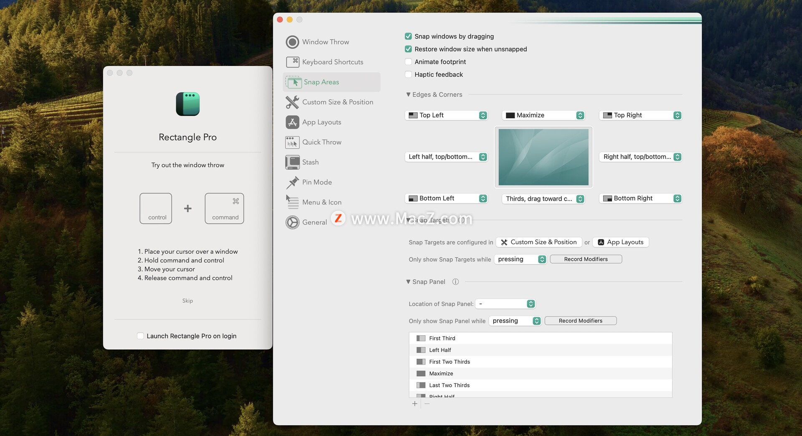Open App Layouts sidebar section

pyautogui.click(x=322, y=122)
